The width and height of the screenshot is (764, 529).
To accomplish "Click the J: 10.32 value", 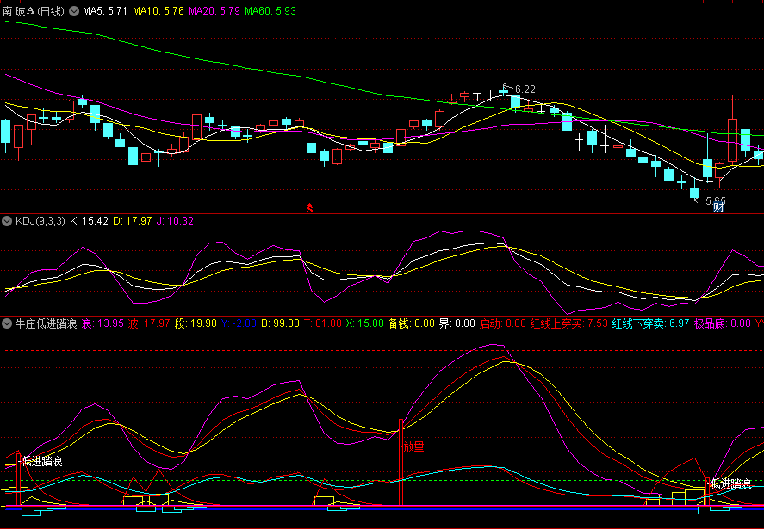I will pyautogui.click(x=175, y=221).
